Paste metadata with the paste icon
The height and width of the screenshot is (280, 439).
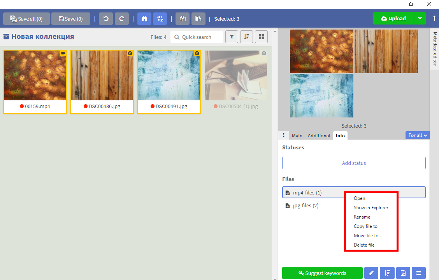198,19
